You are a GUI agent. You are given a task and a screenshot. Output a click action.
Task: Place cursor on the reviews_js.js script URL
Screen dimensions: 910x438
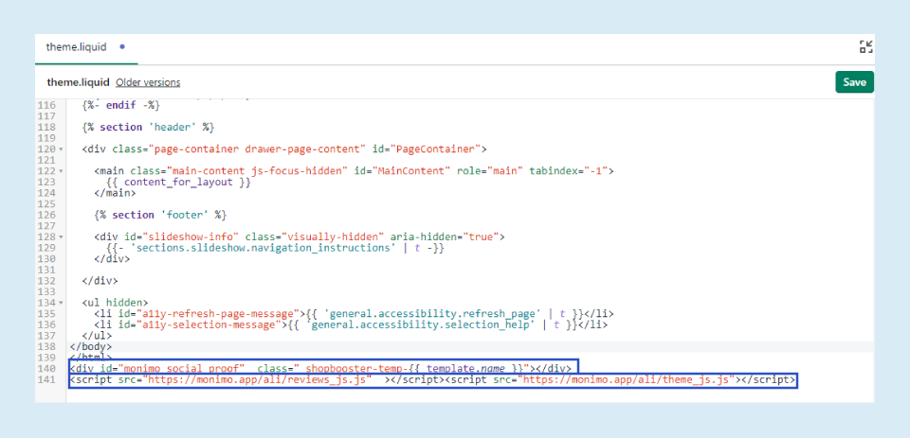(x=256, y=379)
